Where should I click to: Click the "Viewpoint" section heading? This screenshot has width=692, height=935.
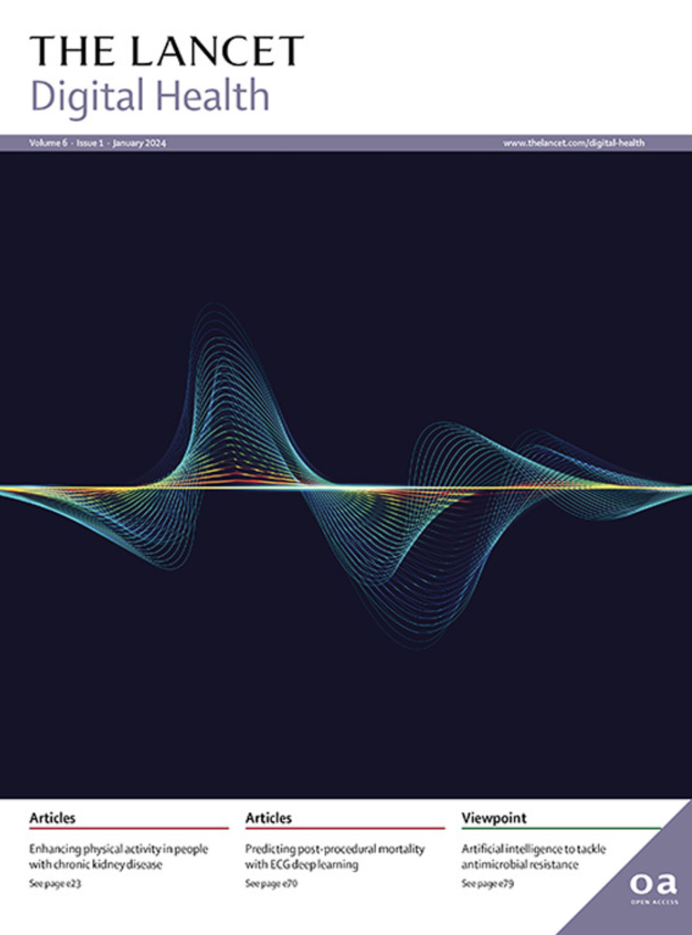494,818
